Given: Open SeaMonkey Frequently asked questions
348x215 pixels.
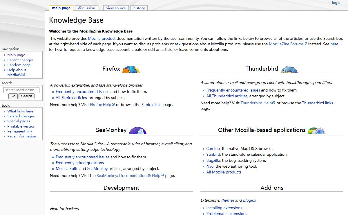Looking at the screenshot, I should 80,163.
